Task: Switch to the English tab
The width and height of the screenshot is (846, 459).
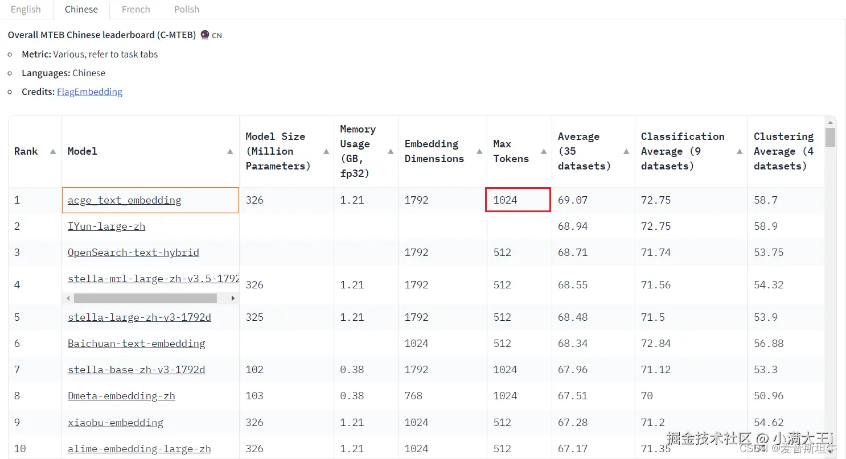Action: pos(26,9)
